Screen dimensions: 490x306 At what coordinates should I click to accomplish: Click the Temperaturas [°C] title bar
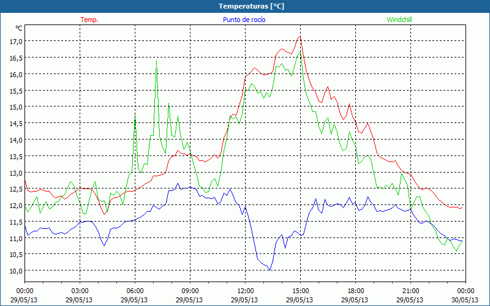click(245, 6)
